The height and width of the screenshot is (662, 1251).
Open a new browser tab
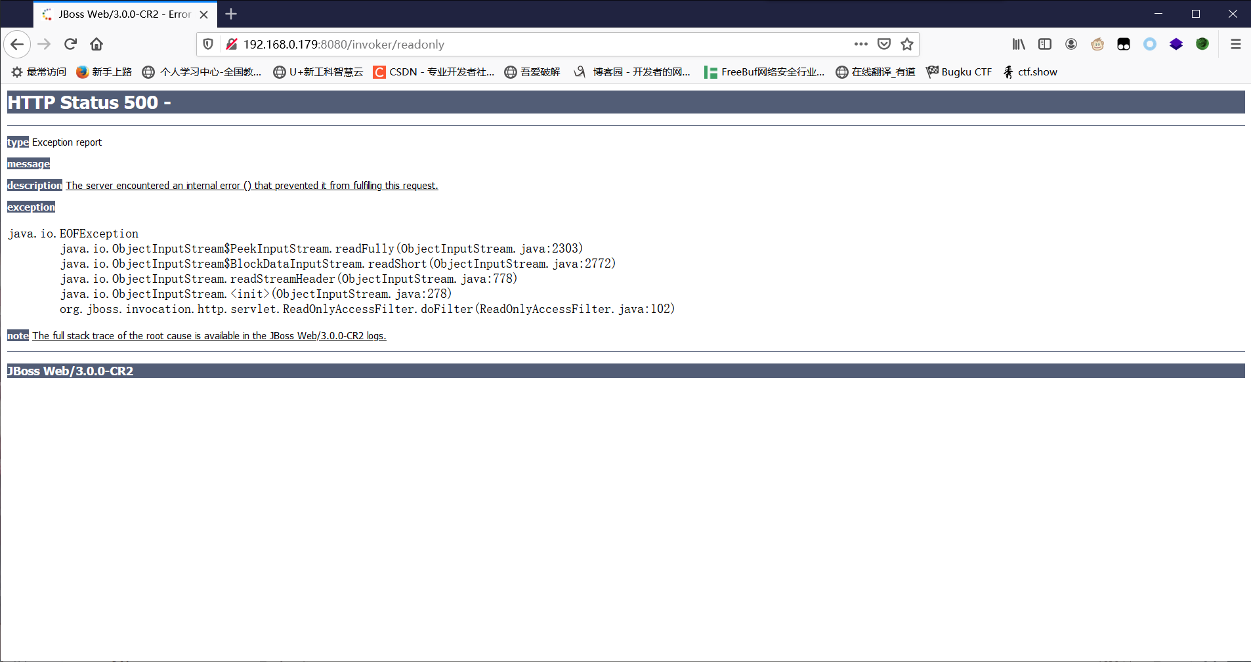[231, 14]
